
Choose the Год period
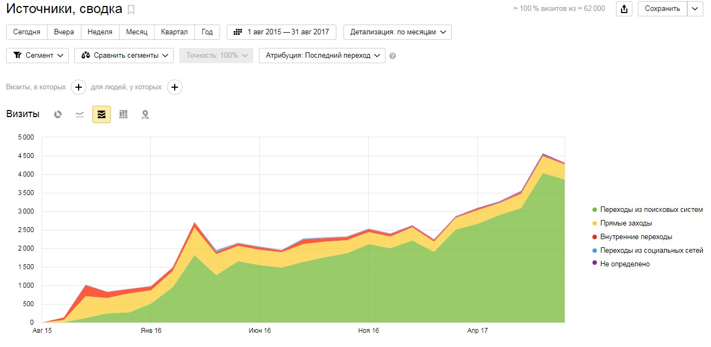pyautogui.click(x=207, y=32)
